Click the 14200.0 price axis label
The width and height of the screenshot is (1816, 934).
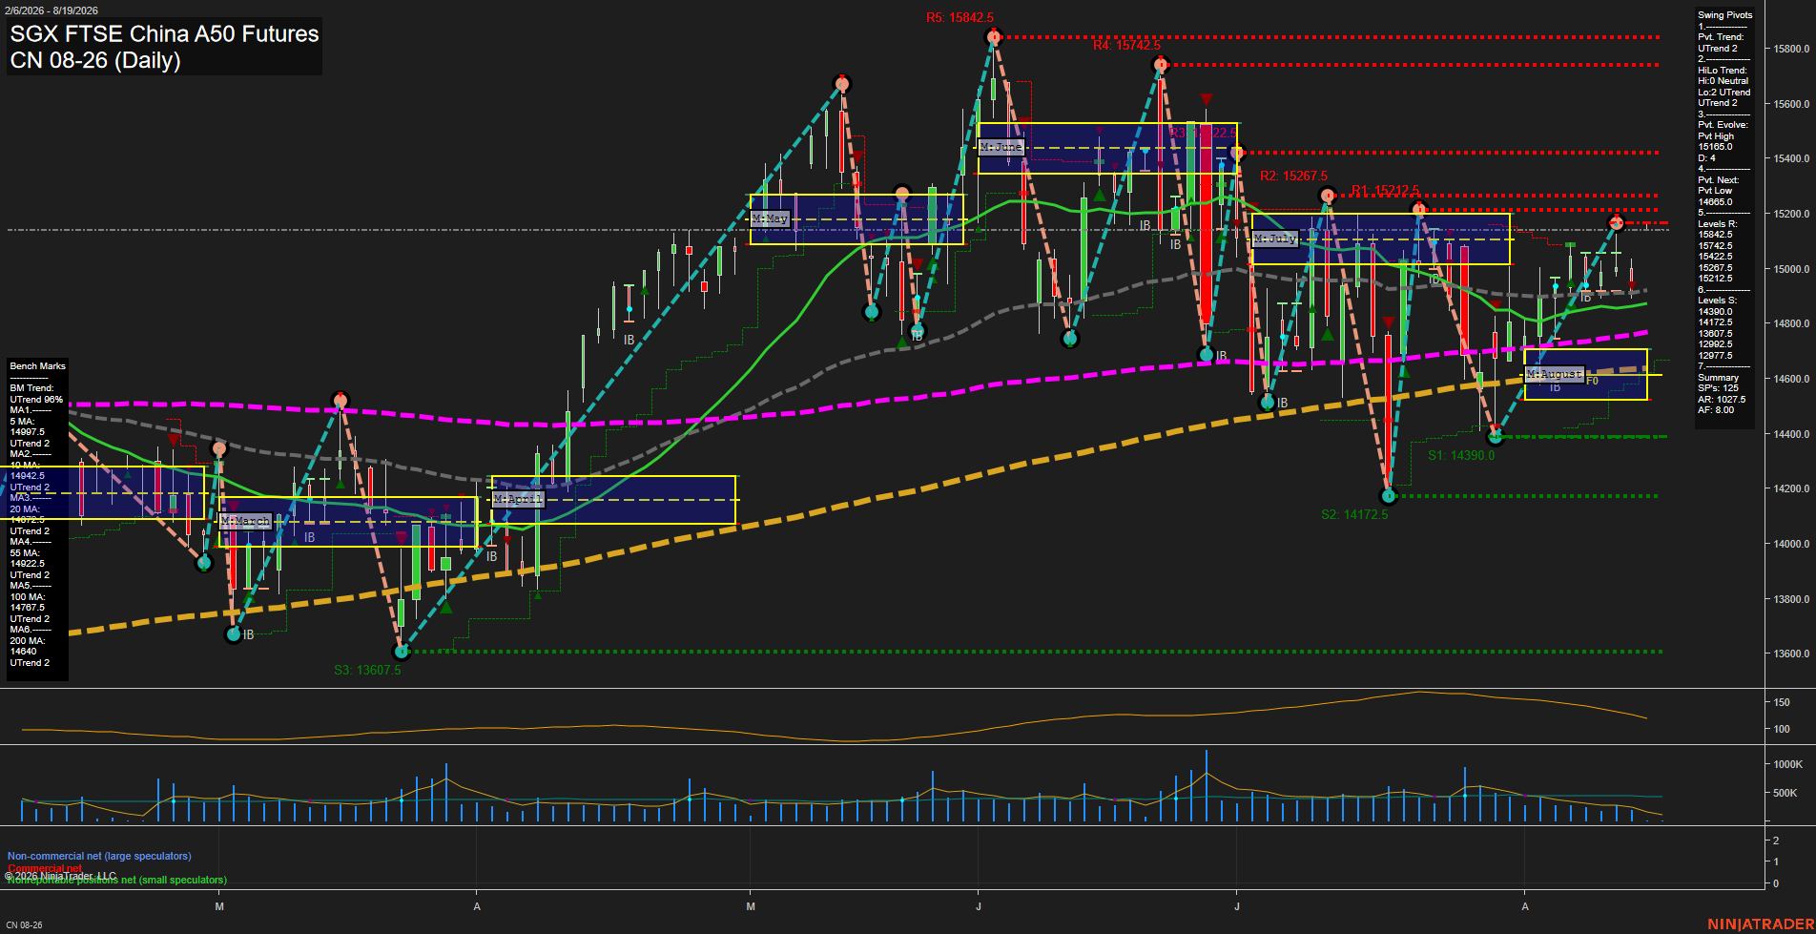pyautogui.click(x=1790, y=489)
